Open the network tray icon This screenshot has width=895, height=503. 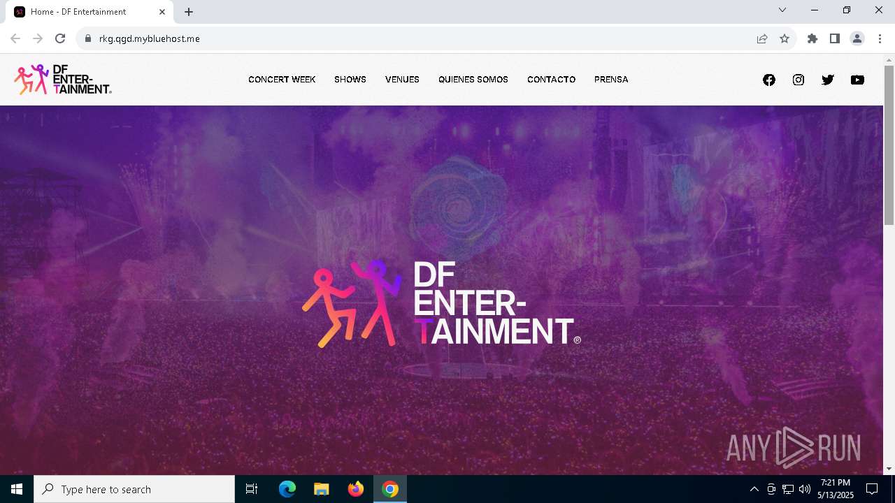coord(788,489)
